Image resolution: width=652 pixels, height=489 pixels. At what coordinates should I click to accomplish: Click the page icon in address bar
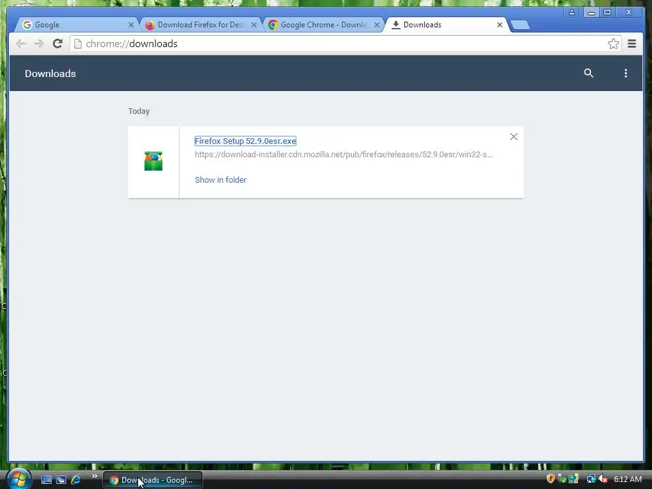click(x=78, y=44)
